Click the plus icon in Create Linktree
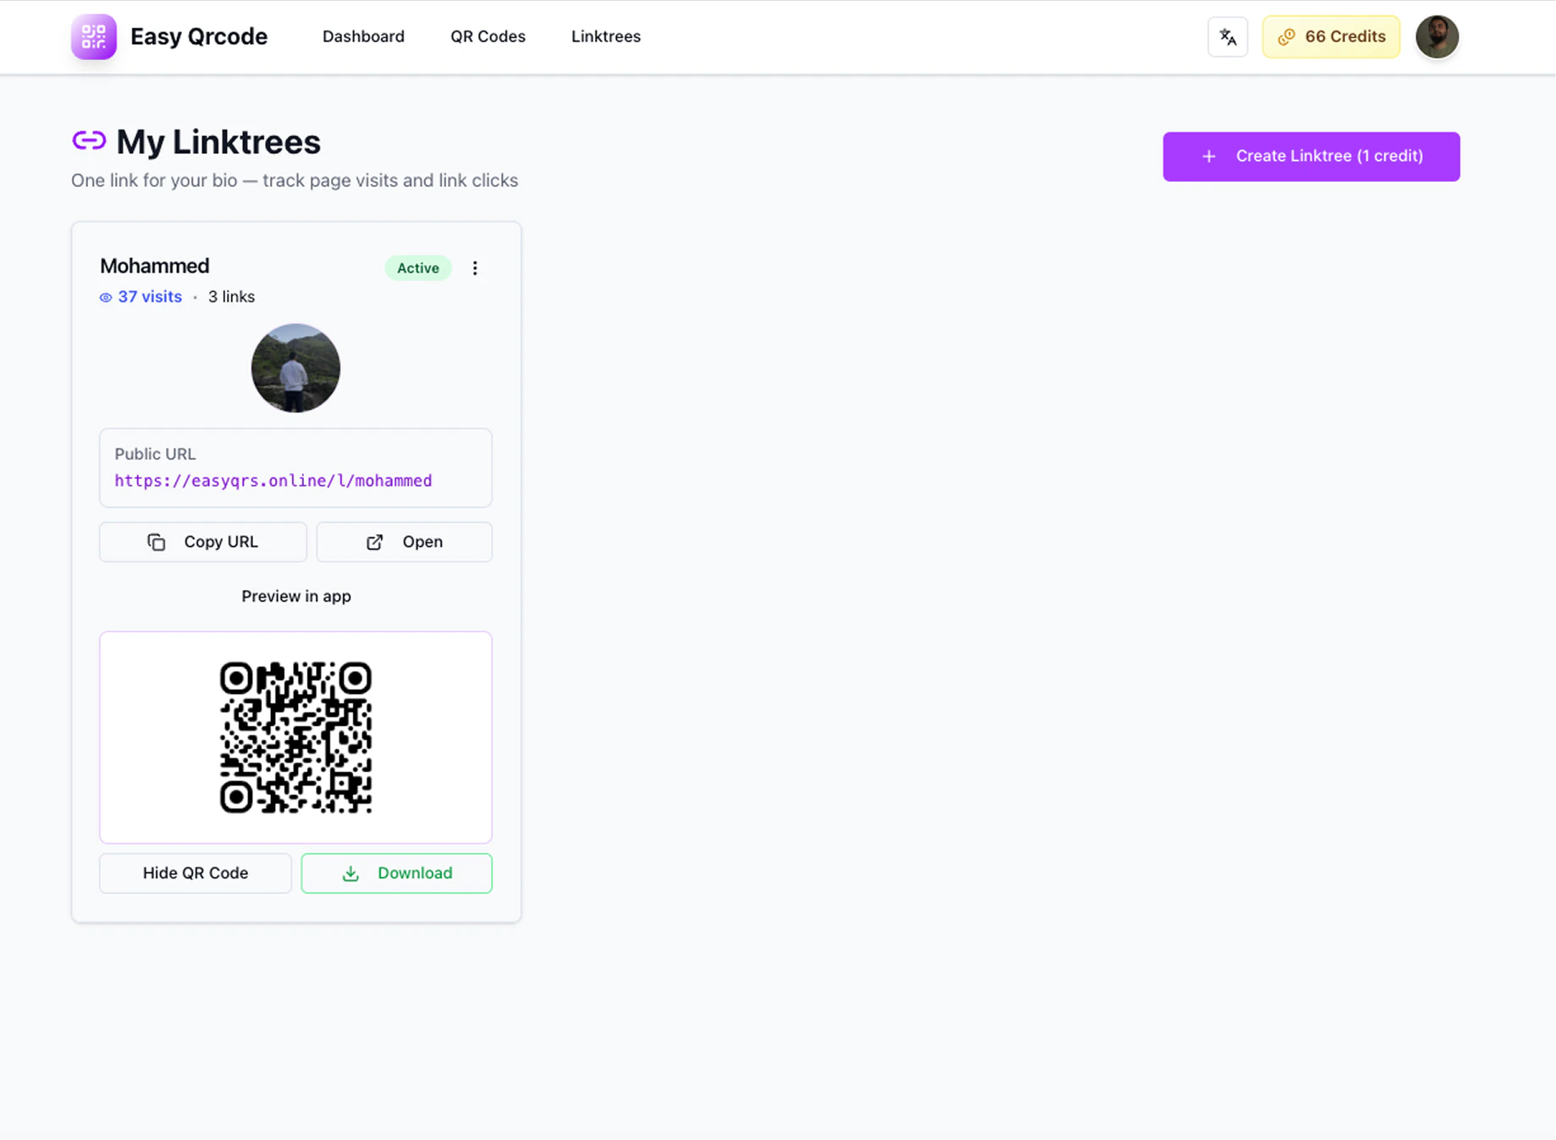1556x1140 pixels. (1208, 157)
